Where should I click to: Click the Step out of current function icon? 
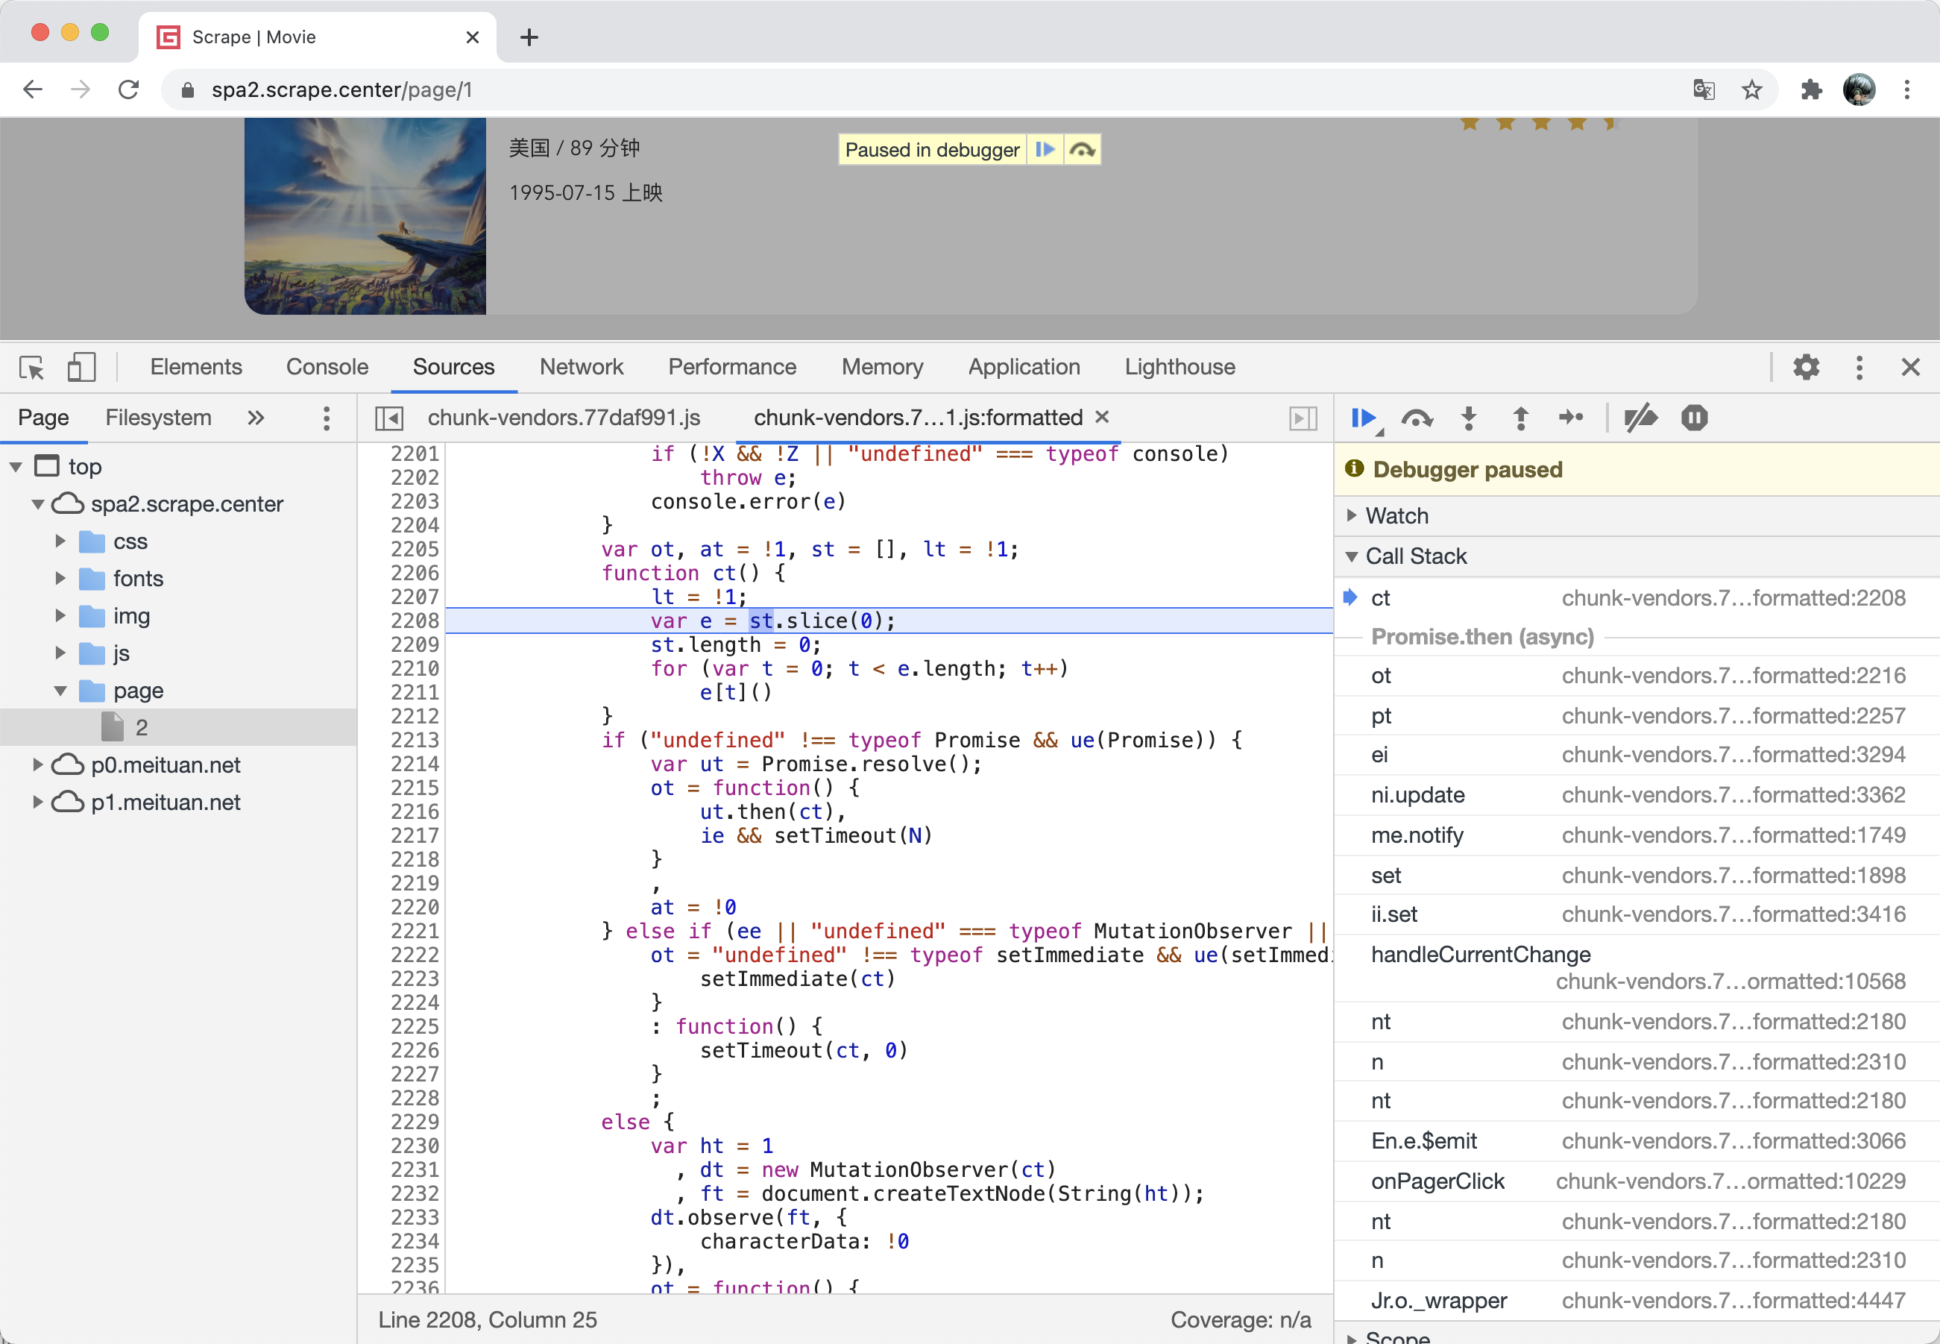pos(1519,419)
